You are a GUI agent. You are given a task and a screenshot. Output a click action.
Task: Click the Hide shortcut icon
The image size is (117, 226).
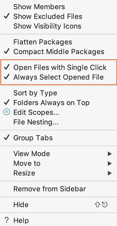(x=101, y=205)
